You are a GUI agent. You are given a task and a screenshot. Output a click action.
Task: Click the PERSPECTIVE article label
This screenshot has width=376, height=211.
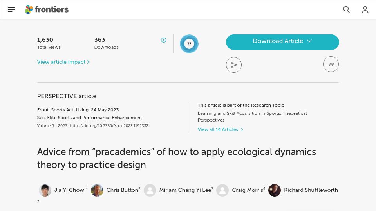point(67,96)
